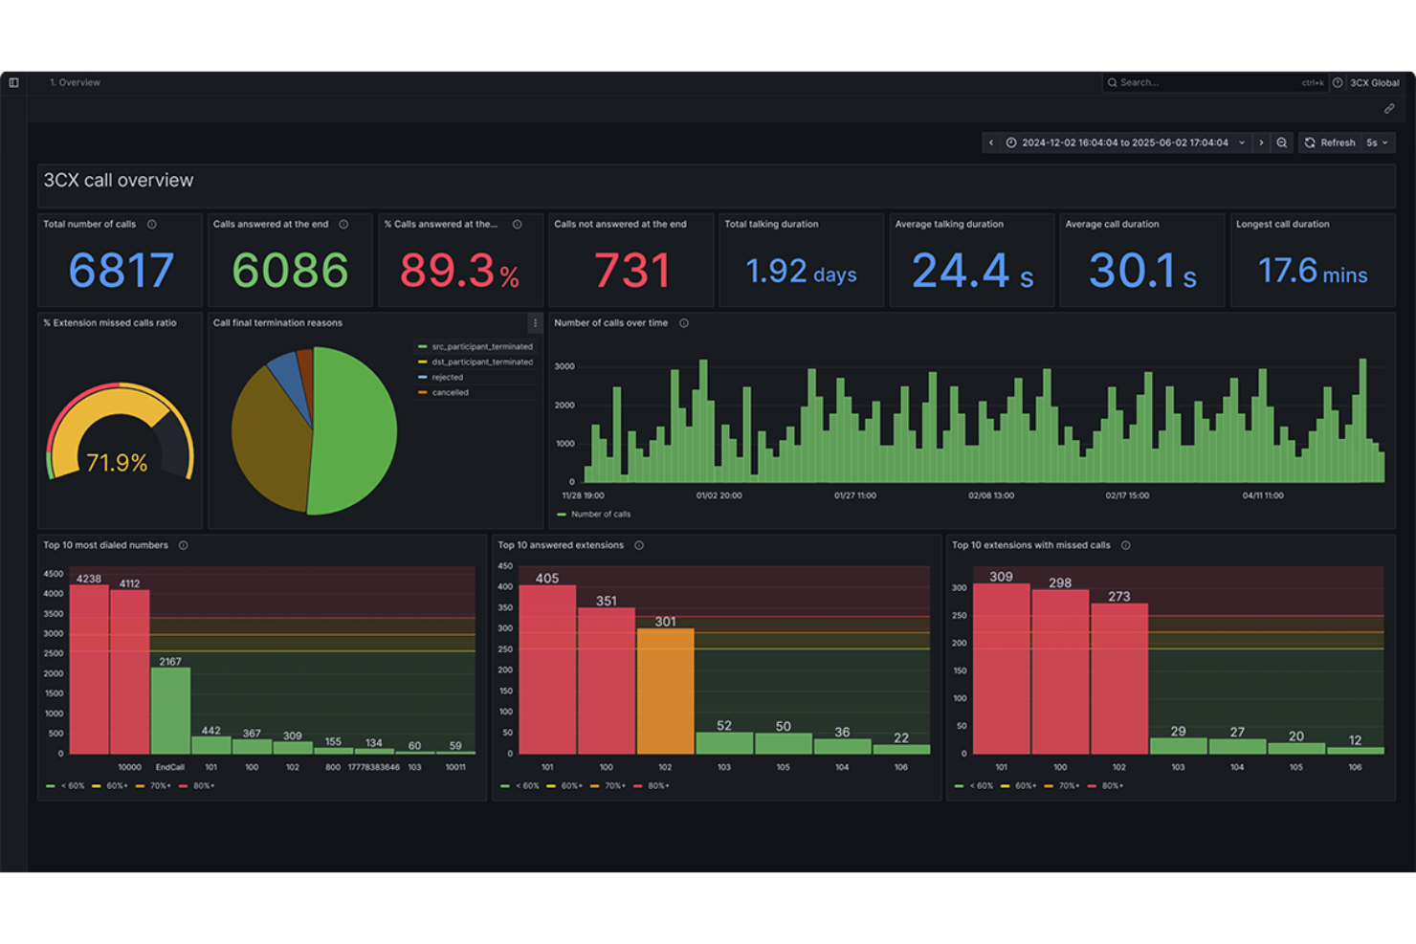
Task: Click the clock icon in the time range picker
Action: pos(1010,143)
